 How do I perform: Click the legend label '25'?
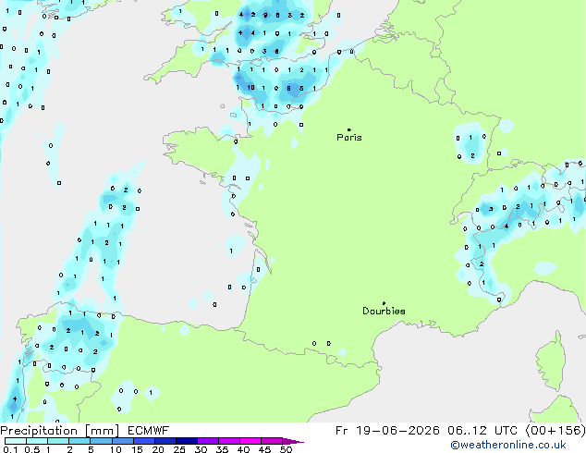[x=179, y=449]
